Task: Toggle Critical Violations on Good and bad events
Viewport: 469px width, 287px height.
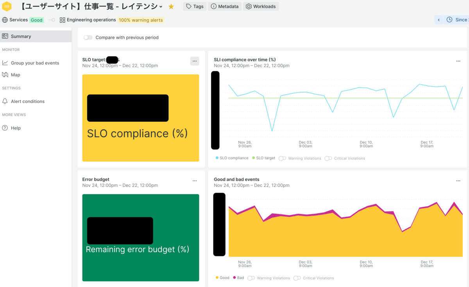Action: point(297,278)
